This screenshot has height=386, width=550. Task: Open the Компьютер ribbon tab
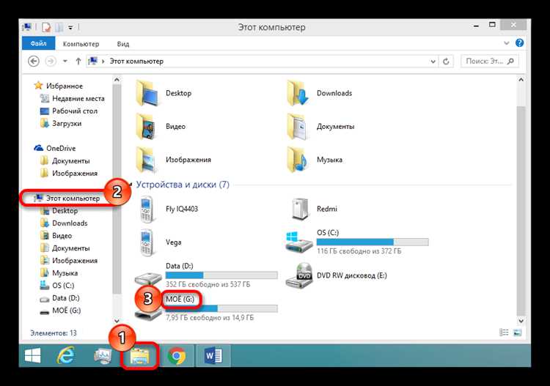point(81,44)
